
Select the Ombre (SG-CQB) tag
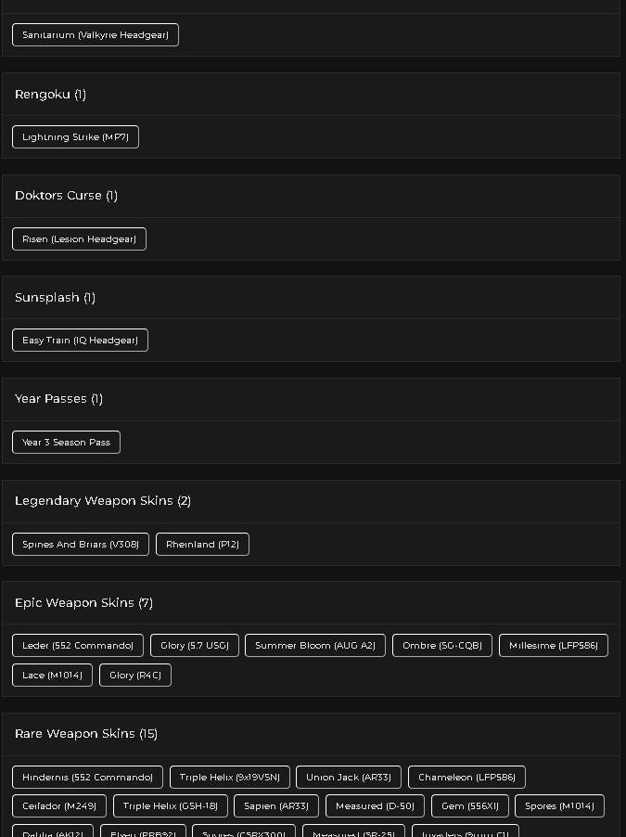coord(441,645)
